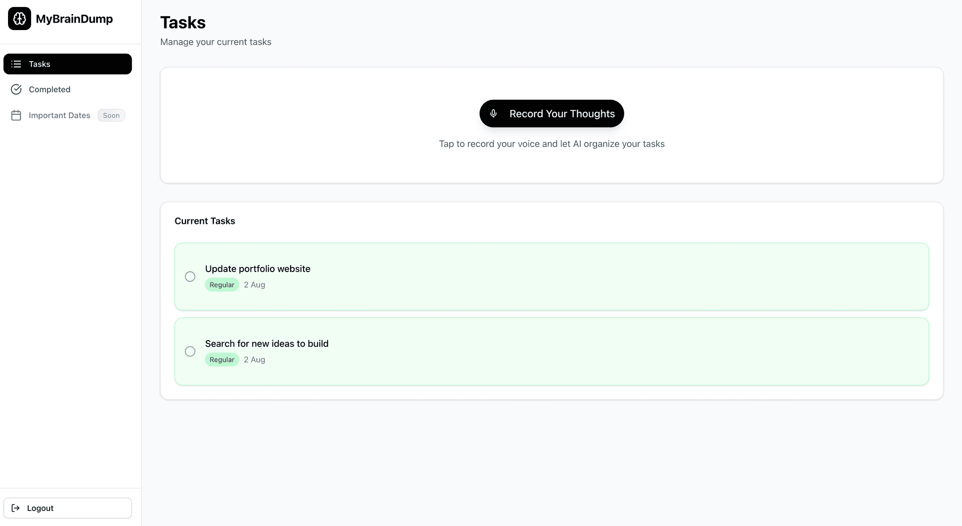This screenshot has width=962, height=526.
Task: Open the 'Update portfolio website' task title
Action: click(258, 269)
